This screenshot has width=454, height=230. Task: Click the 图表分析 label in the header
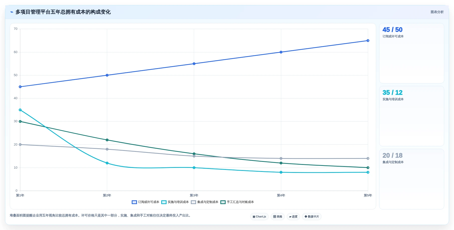click(x=437, y=12)
